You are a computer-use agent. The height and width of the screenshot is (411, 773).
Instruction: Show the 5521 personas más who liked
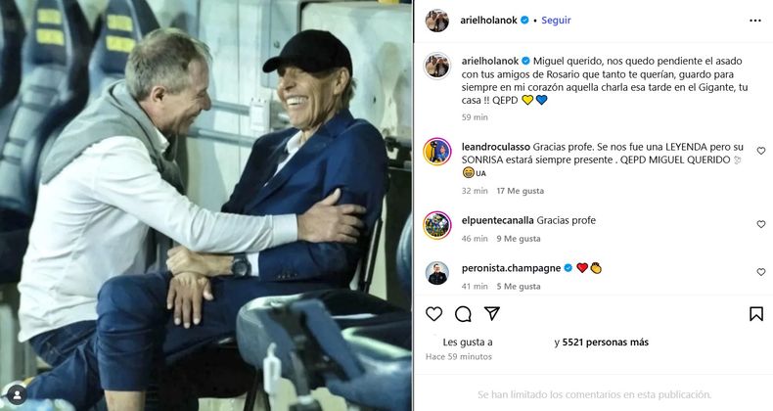607,342
